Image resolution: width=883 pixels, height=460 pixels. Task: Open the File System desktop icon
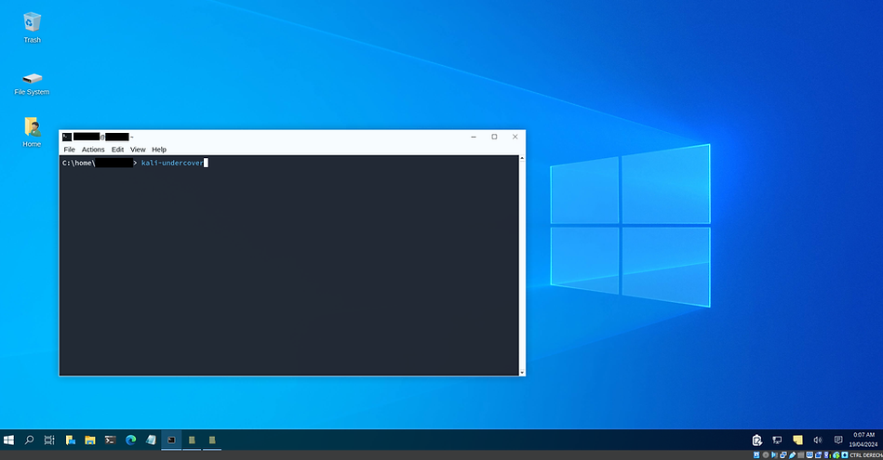point(32,84)
